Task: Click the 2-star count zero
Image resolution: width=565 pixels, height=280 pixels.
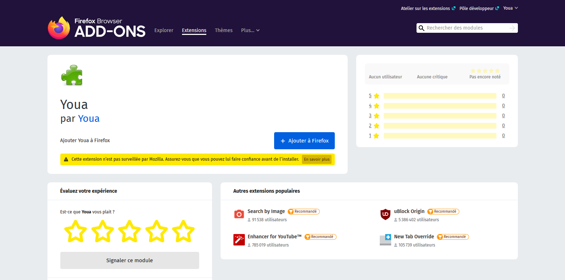Action: pyautogui.click(x=504, y=126)
